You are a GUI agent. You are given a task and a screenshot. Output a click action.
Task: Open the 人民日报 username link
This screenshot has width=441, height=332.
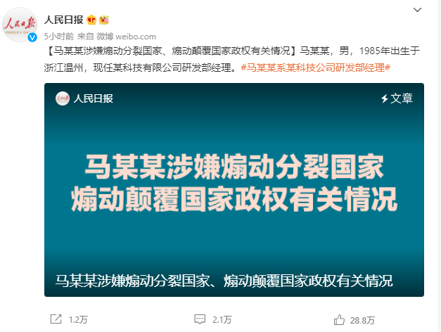64,20
